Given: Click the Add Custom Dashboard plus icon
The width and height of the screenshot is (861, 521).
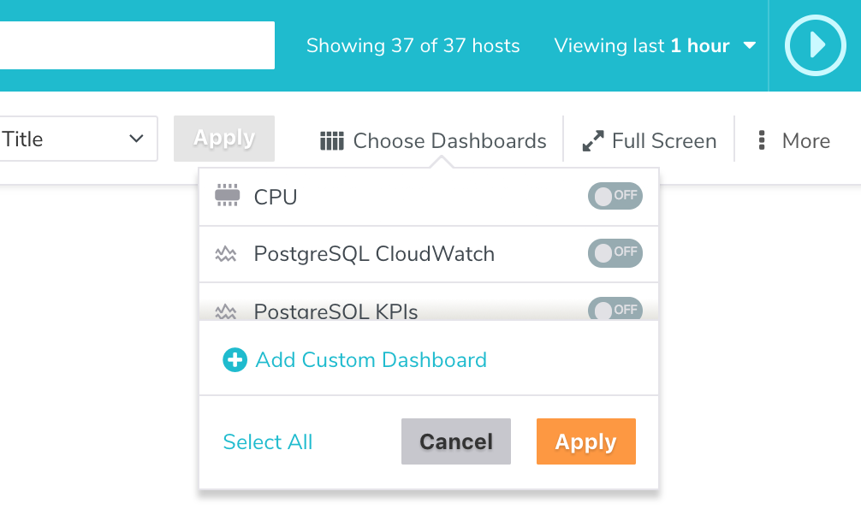Looking at the screenshot, I should [x=235, y=360].
